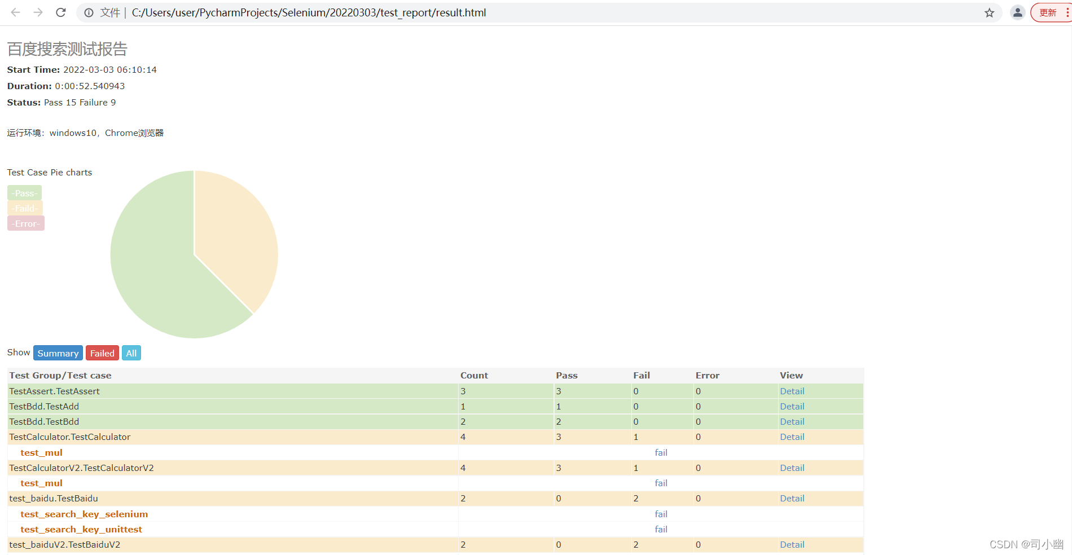Open fail link for test_search_key_unittest
The height and width of the screenshot is (555, 1072).
(661, 530)
